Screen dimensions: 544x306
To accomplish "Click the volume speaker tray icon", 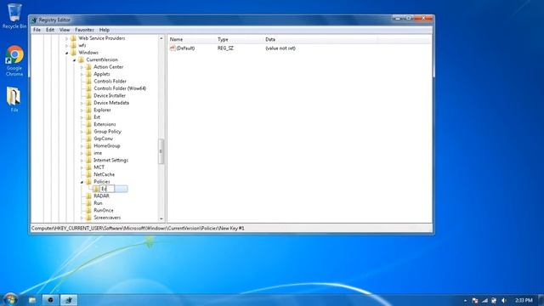I will pos(504,300).
